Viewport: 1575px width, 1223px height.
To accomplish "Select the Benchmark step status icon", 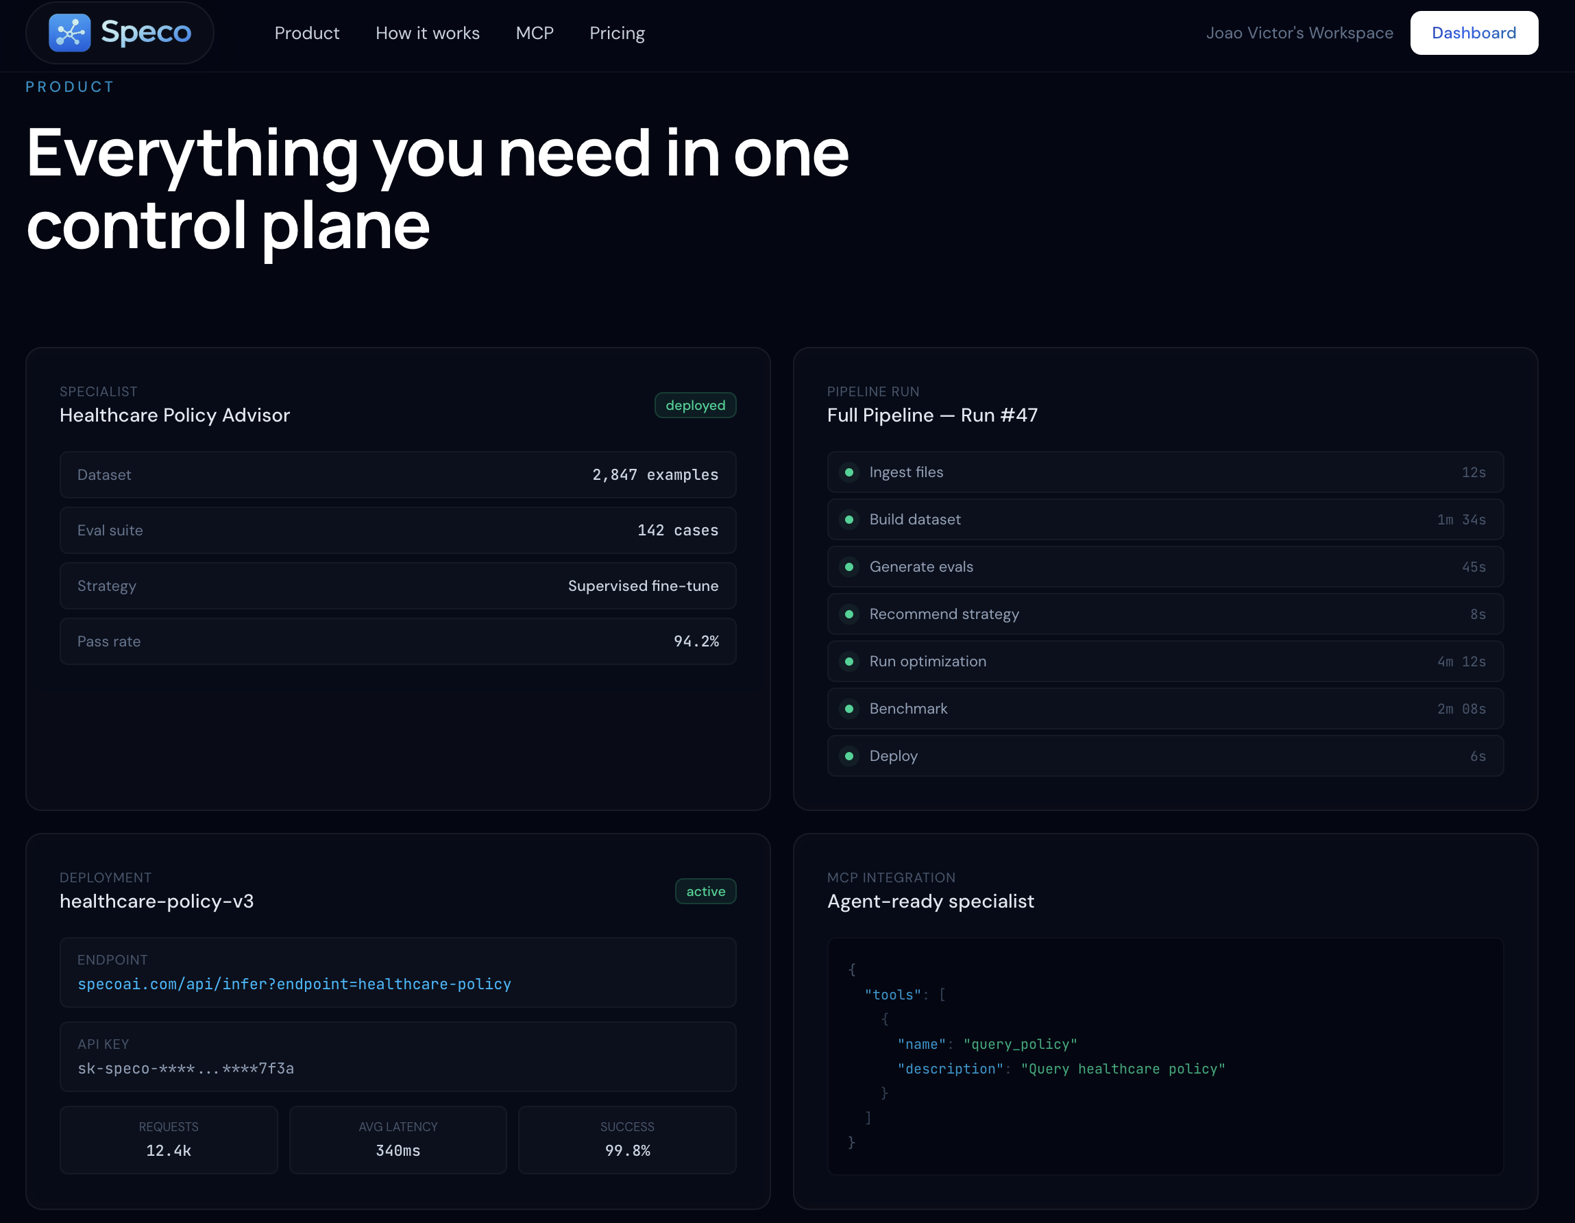I will (851, 709).
